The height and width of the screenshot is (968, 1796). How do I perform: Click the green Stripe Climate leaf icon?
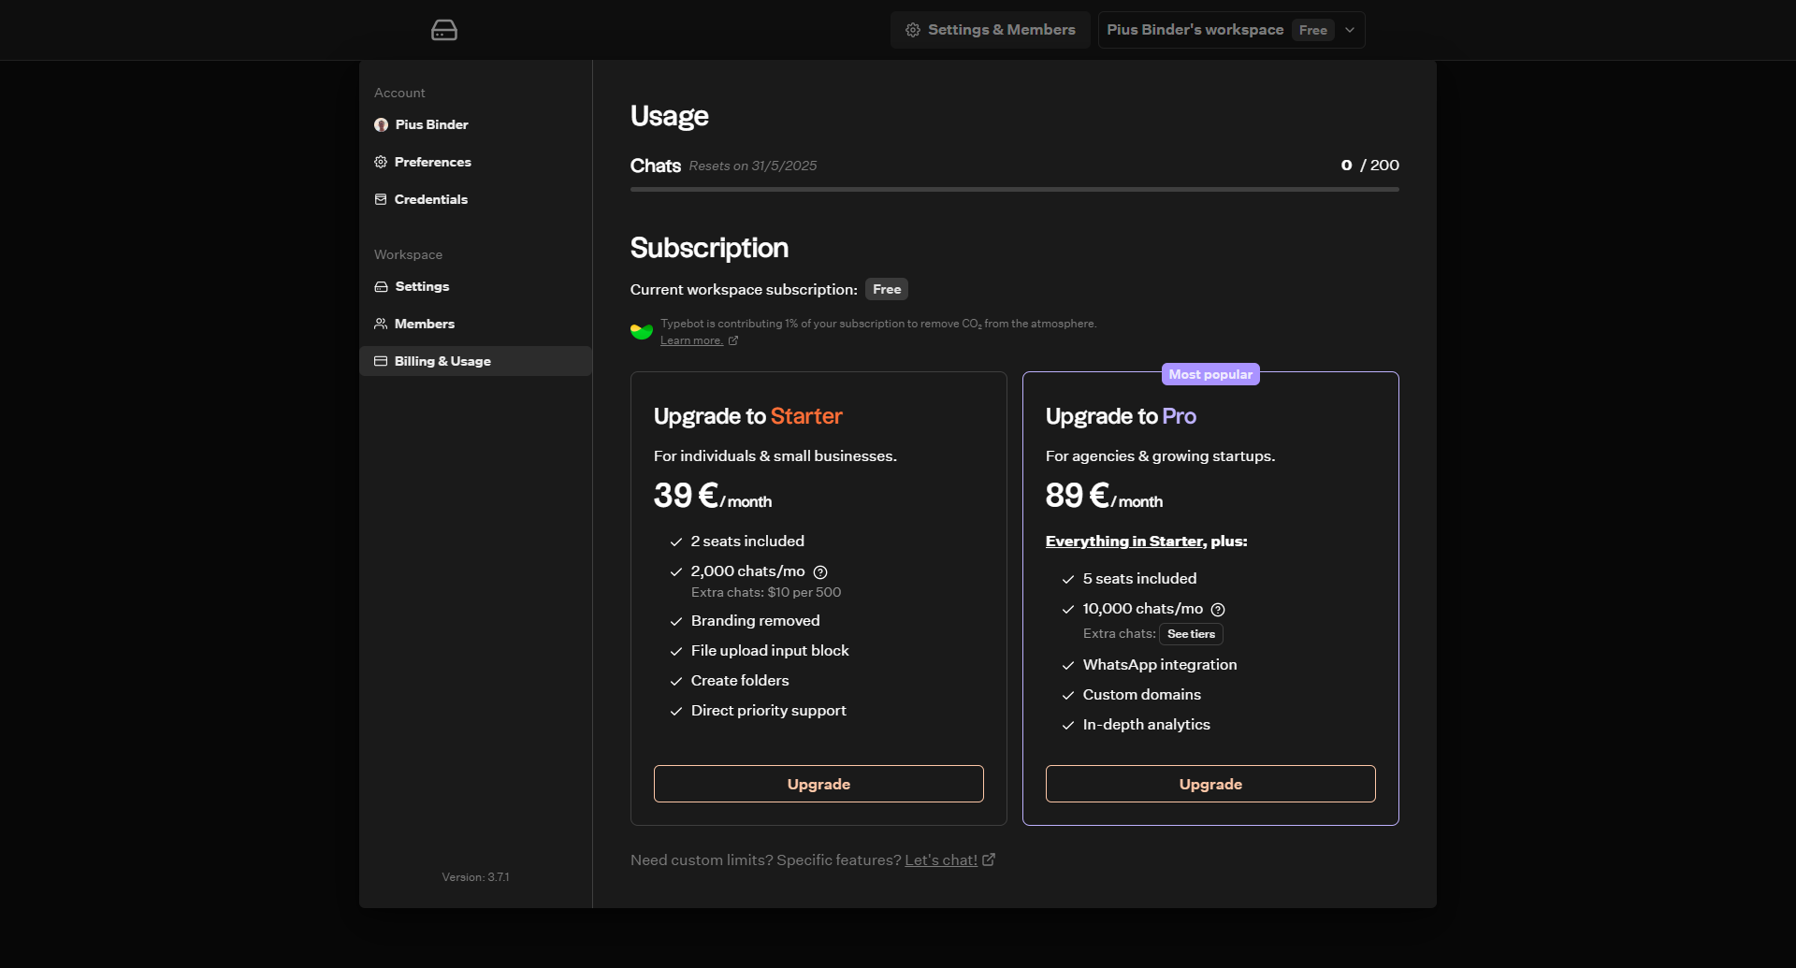tap(642, 331)
